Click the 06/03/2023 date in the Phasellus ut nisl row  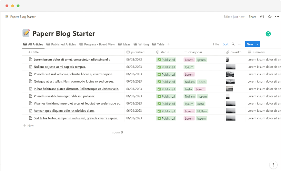coord(134,74)
